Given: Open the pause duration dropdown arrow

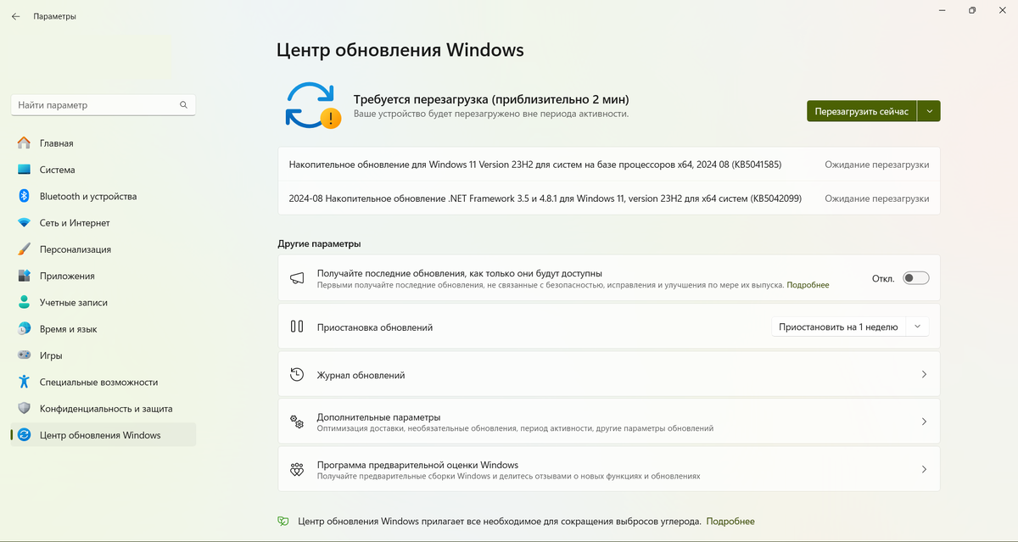Looking at the screenshot, I should click(918, 327).
